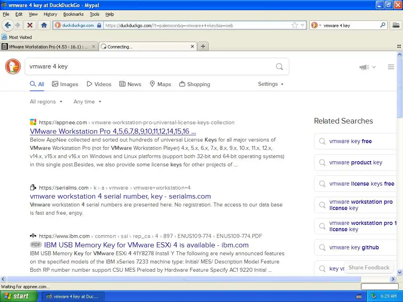The image size is (403, 302).
Task: Click the vertical scrollbar down arrow
Action: pos(399,273)
